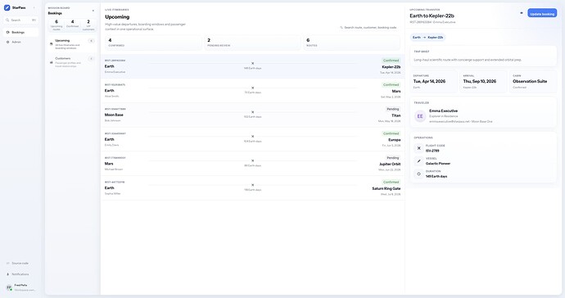Open the Admin section in sidebar
Image resolution: width=565 pixels, height=298 pixels.
pyautogui.click(x=21, y=42)
